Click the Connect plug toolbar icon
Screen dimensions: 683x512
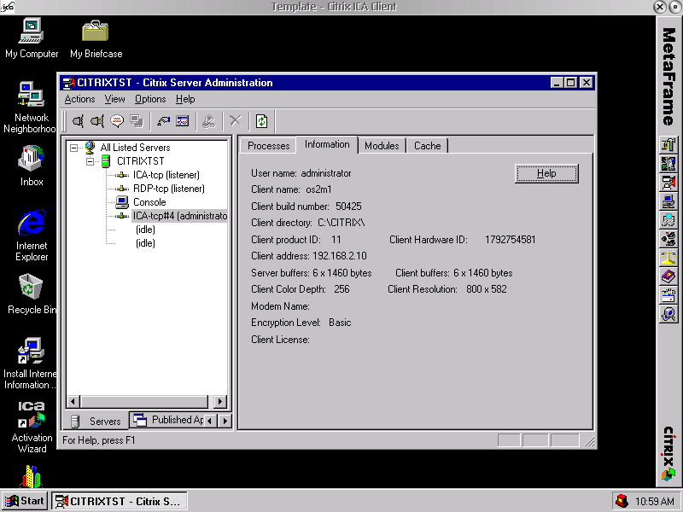click(79, 121)
